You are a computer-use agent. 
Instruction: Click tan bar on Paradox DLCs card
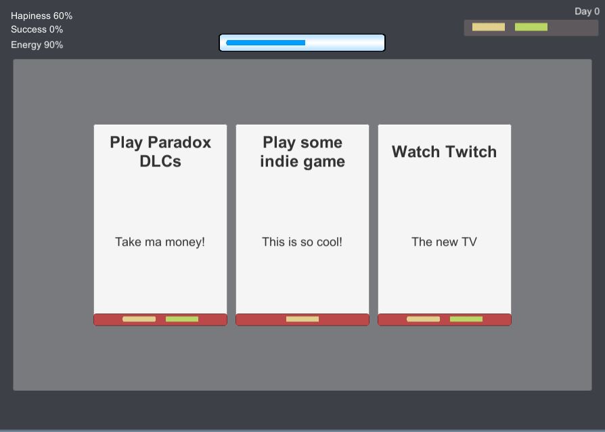point(139,319)
